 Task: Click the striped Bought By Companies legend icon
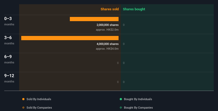click(121, 108)
